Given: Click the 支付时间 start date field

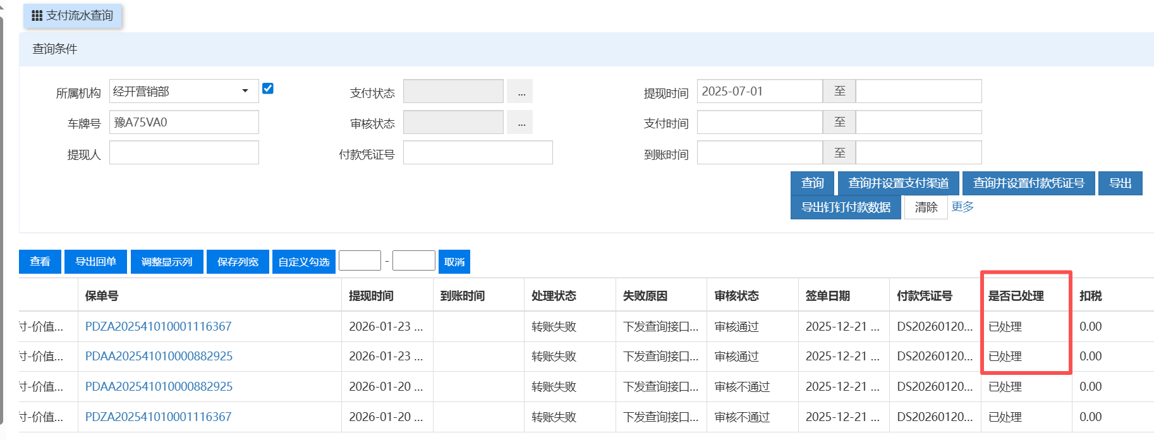Looking at the screenshot, I should coord(760,122).
